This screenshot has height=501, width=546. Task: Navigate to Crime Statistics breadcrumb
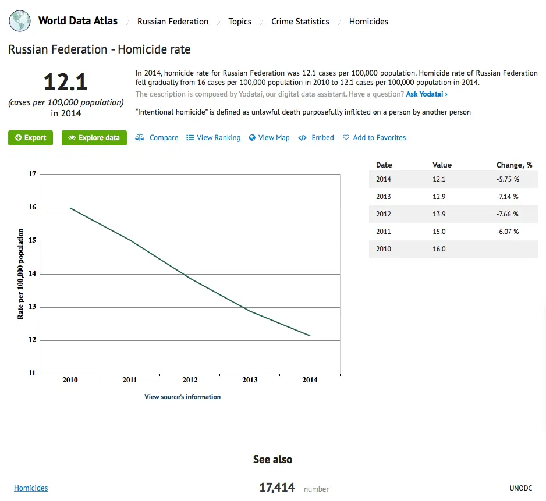300,22
